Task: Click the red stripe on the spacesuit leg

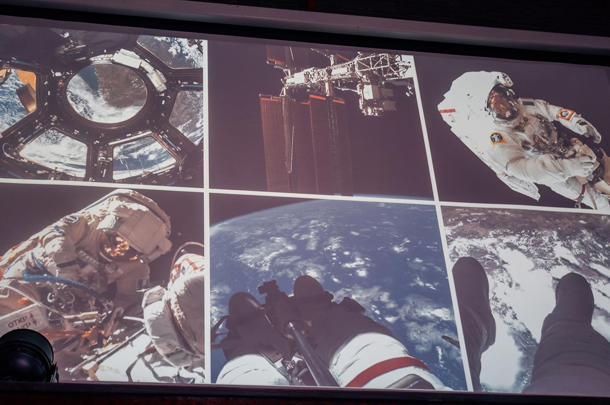Action: 386,370
